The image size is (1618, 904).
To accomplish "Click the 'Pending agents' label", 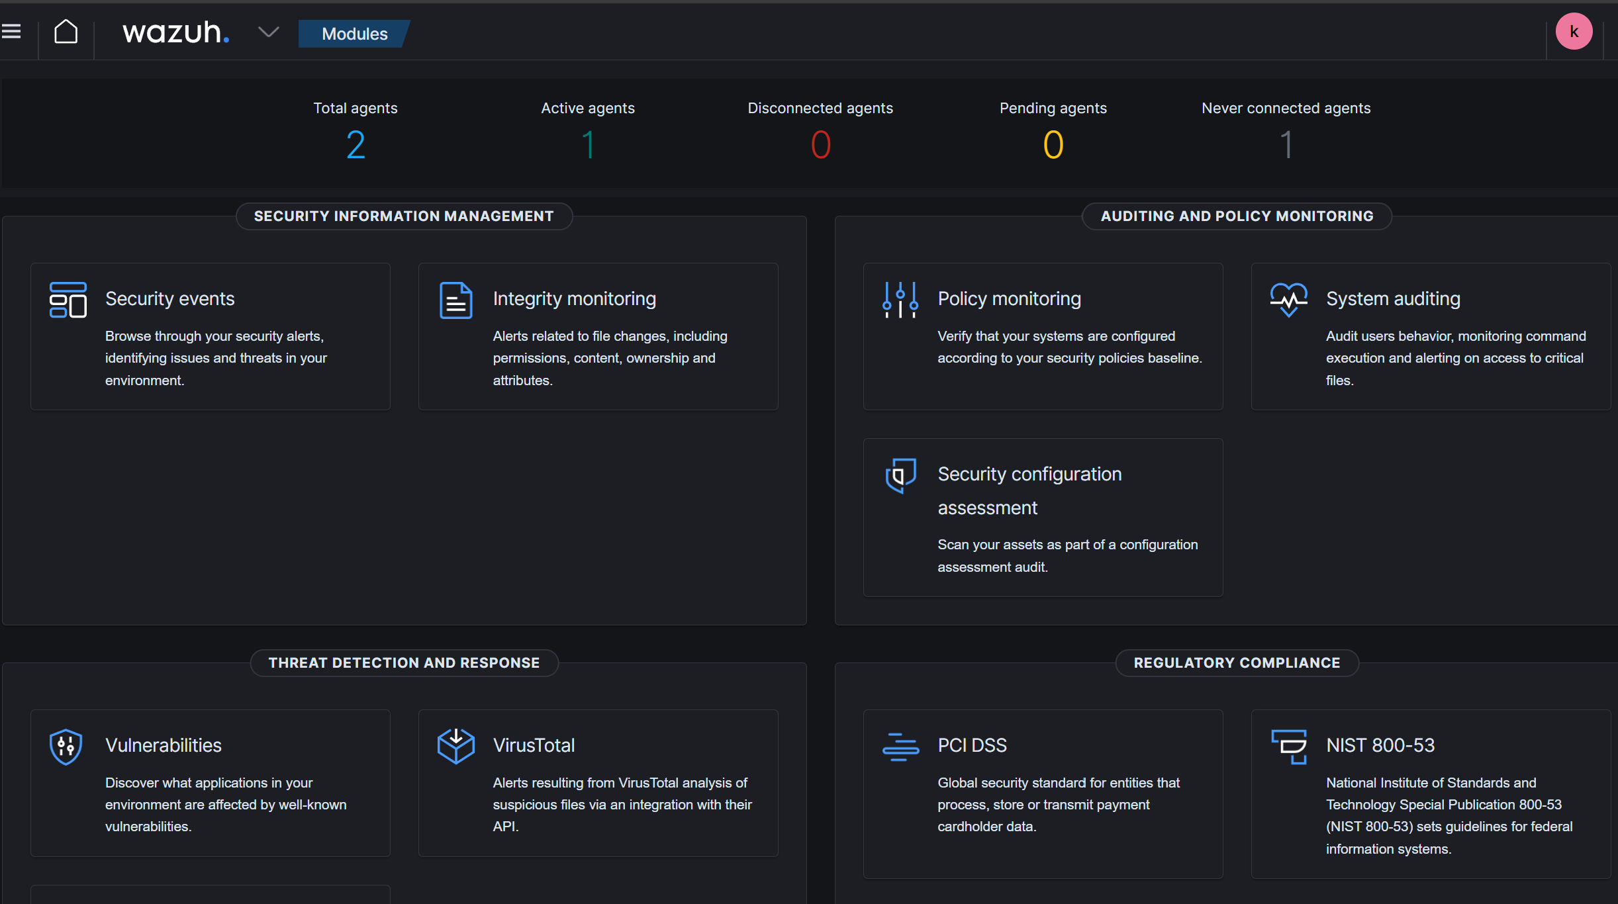I will click(1053, 108).
